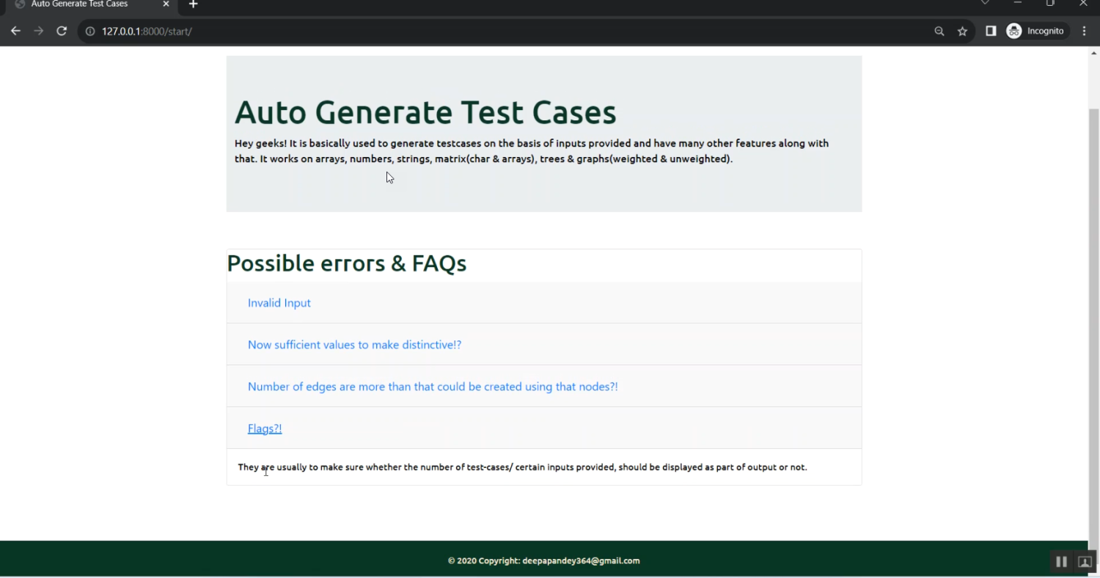Click the presentation screen icon at bottom right
This screenshot has width=1100, height=578.
tap(1084, 562)
